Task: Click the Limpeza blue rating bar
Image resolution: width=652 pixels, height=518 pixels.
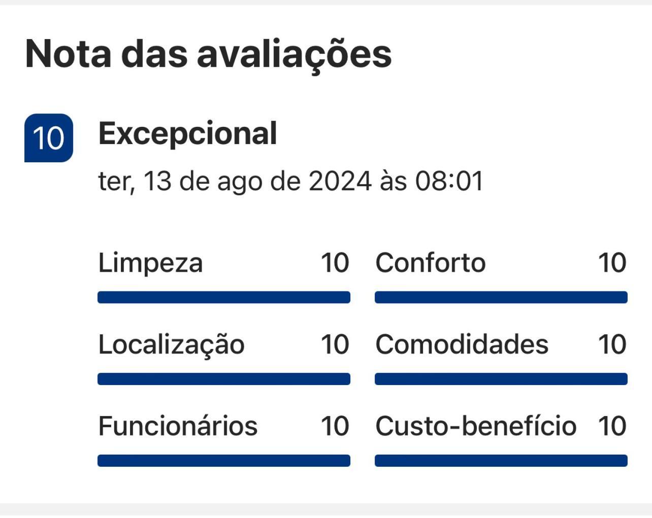Action: point(224,297)
